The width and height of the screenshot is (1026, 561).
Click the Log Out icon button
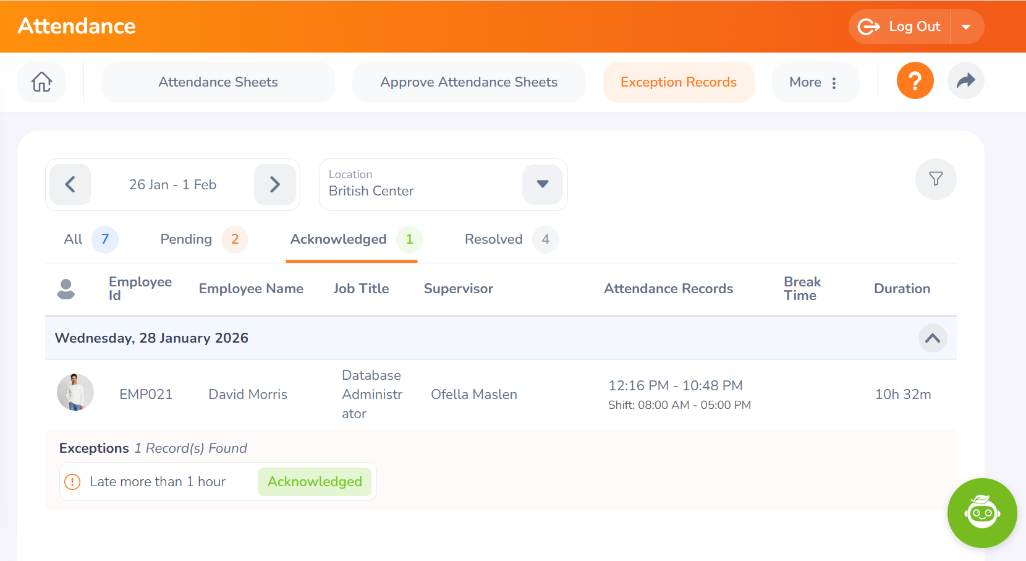[899, 27]
